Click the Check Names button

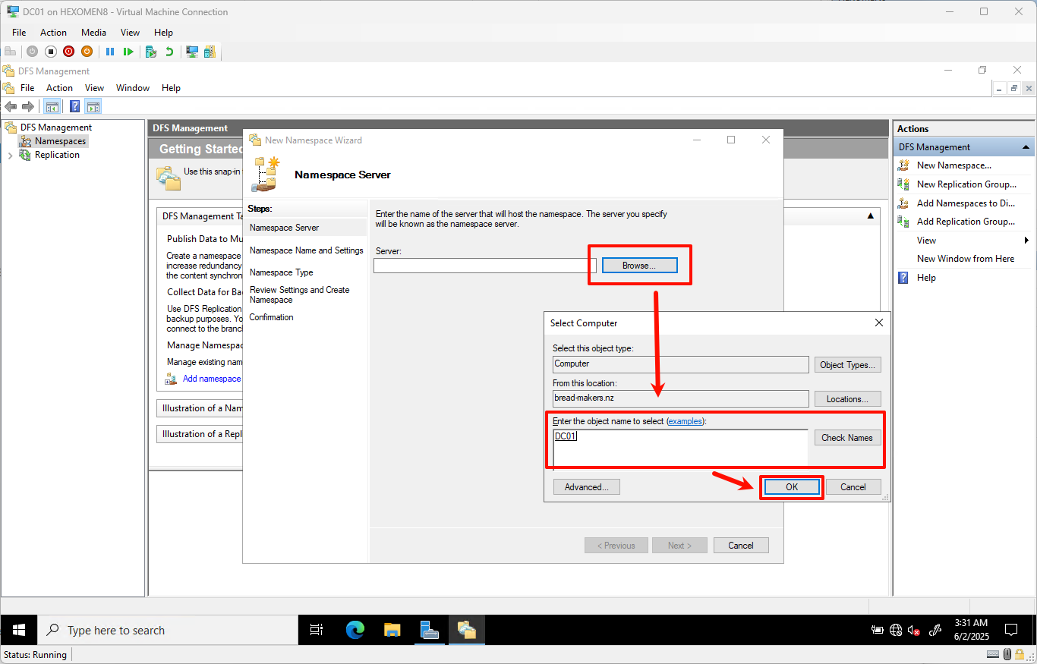click(x=847, y=437)
